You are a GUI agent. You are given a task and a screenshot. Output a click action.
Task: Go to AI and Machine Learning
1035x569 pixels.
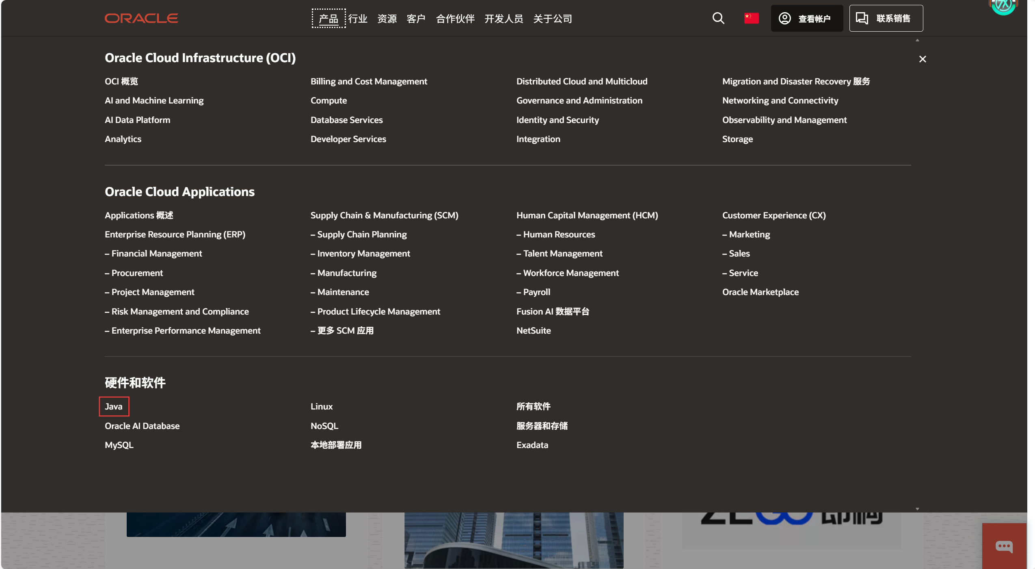154,100
